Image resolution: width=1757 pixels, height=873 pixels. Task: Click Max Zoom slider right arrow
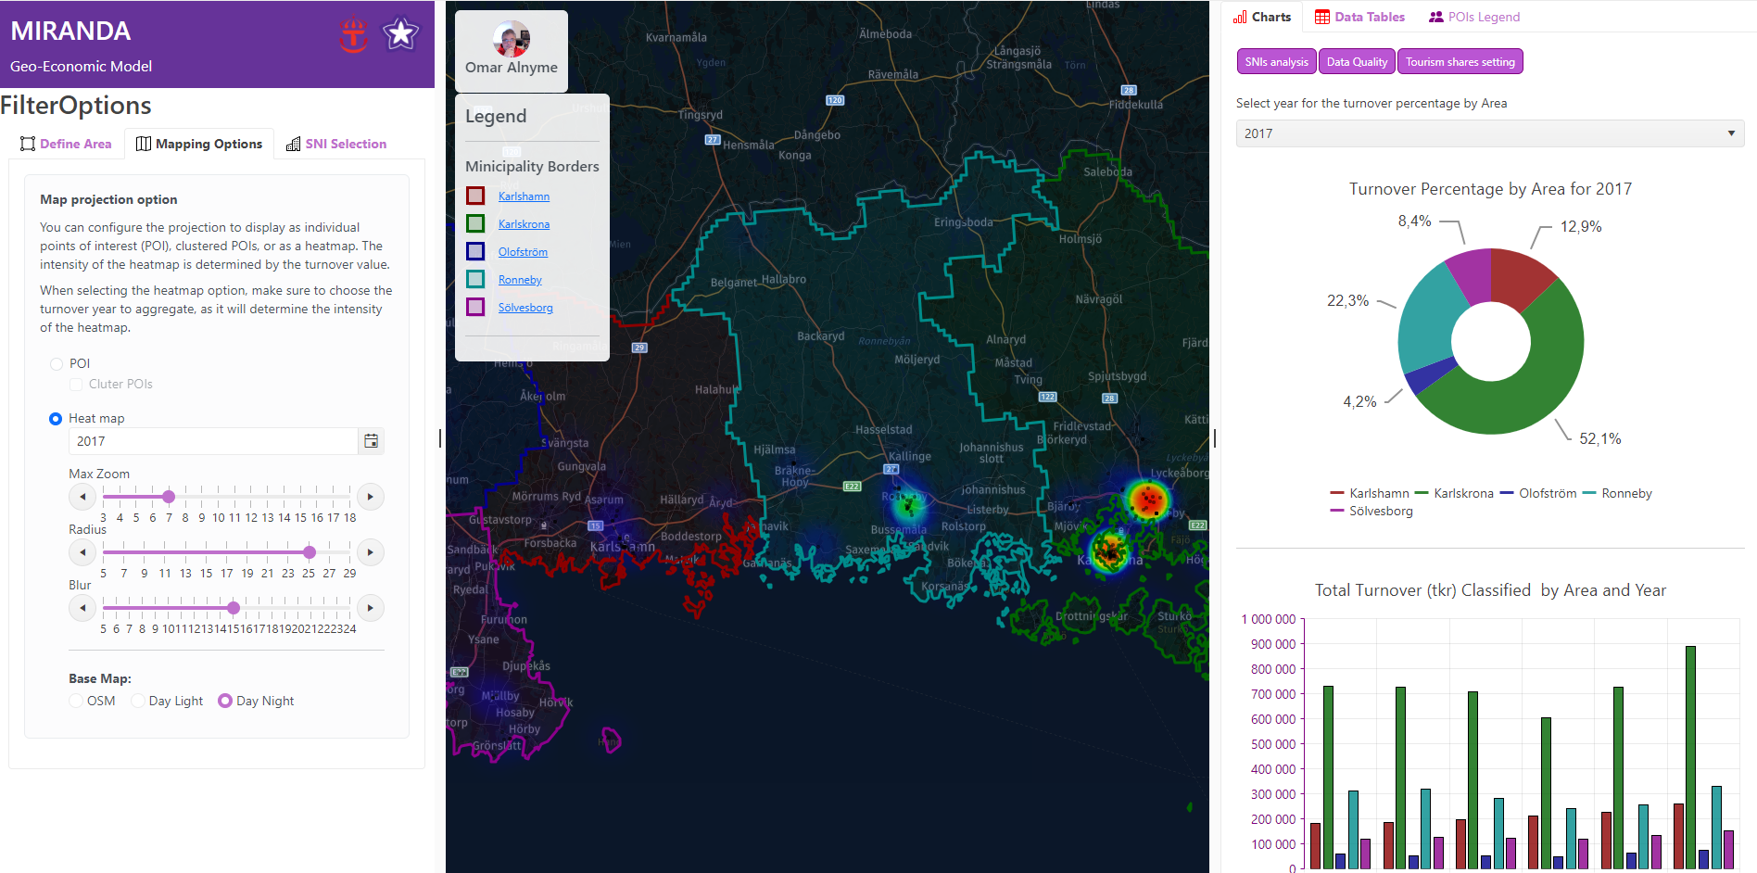[371, 497]
